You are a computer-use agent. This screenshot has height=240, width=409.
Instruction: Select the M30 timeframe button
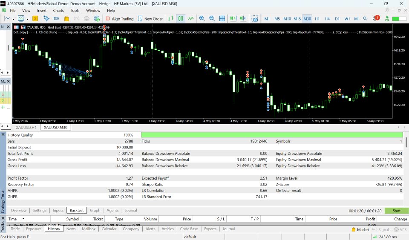point(307,19)
